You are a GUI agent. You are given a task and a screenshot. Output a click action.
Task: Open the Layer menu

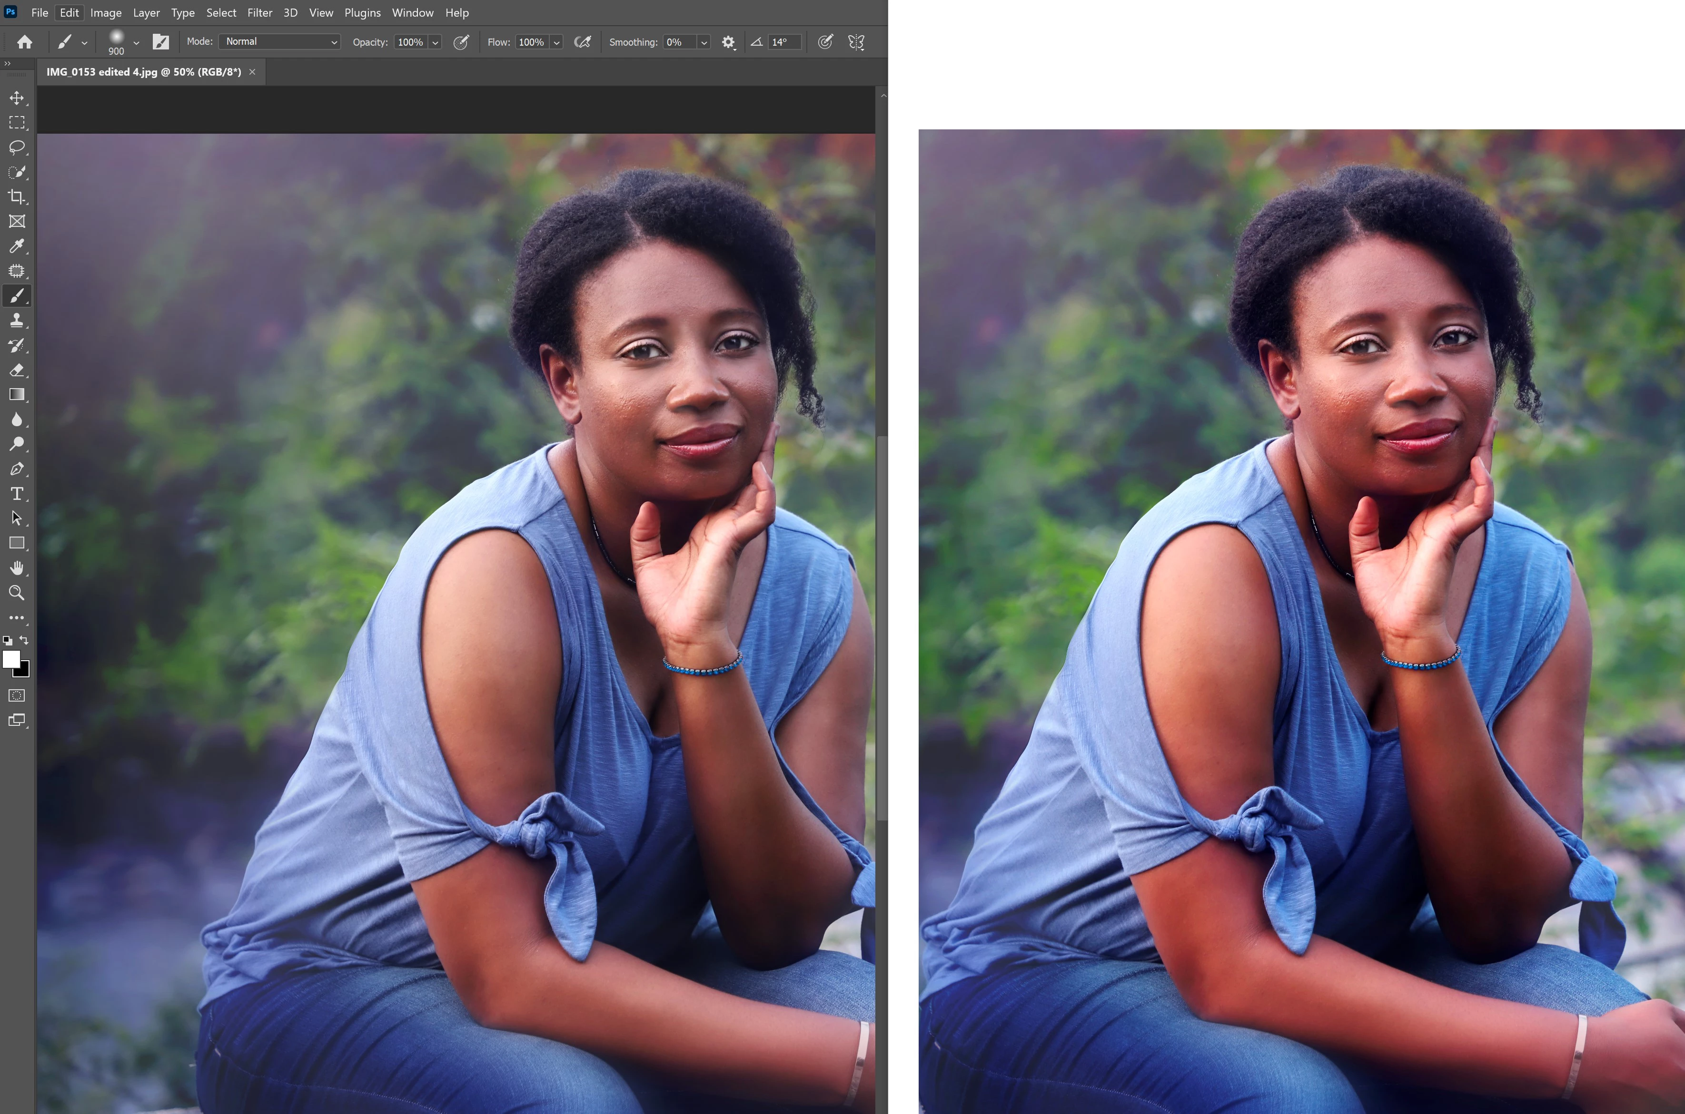click(x=146, y=13)
